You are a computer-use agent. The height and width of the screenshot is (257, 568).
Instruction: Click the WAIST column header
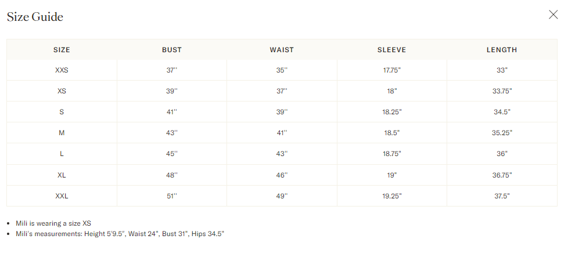282,50
